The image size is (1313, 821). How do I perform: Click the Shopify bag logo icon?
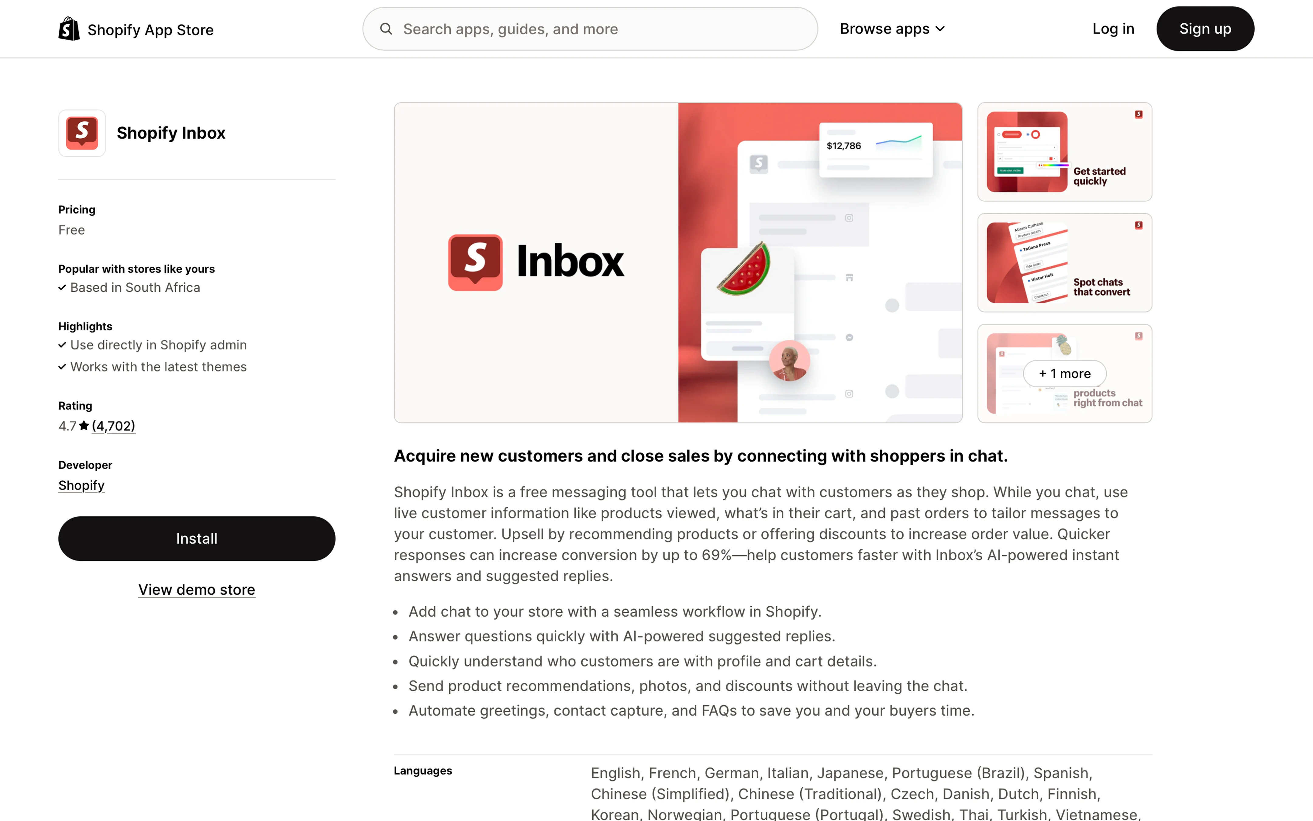[x=69, y=29]
